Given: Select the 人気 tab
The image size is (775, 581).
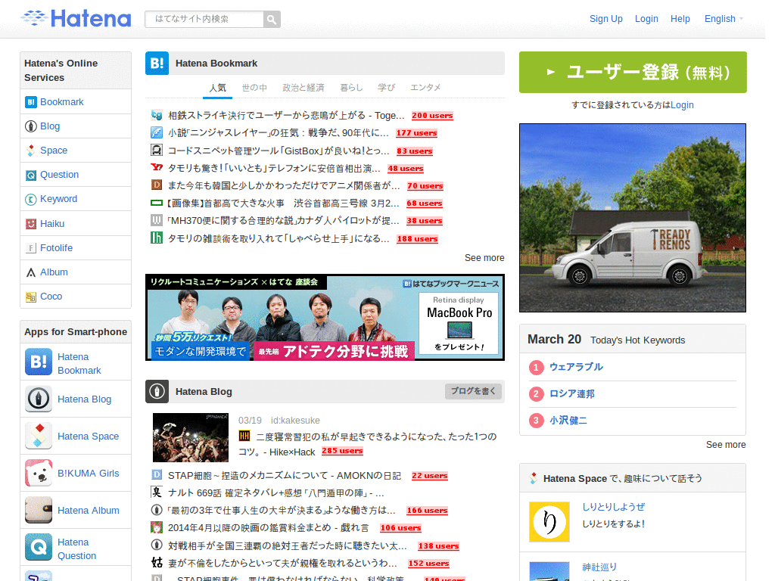Looking at the screenshot, I should [217, 88].
